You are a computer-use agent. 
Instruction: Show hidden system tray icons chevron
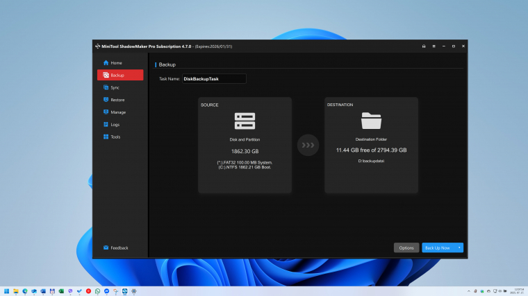click(x=469, y=291)
